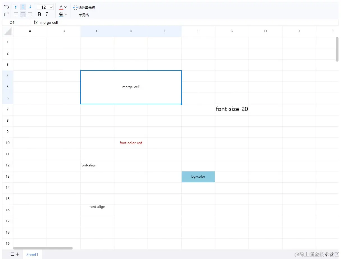Screen dimensions: 341x259
Task: Apply right text alignment
Action: coord(30,15)
